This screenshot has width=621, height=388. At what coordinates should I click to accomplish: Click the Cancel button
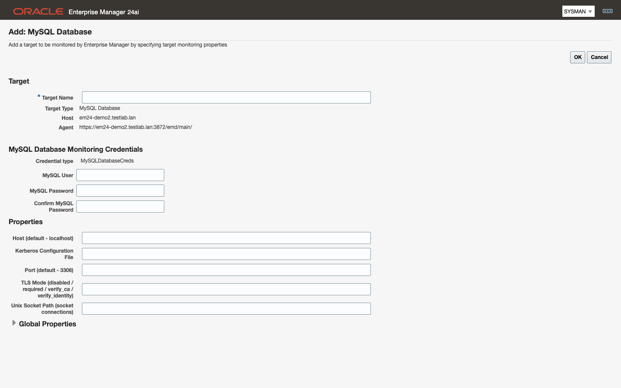click(599, 57)
